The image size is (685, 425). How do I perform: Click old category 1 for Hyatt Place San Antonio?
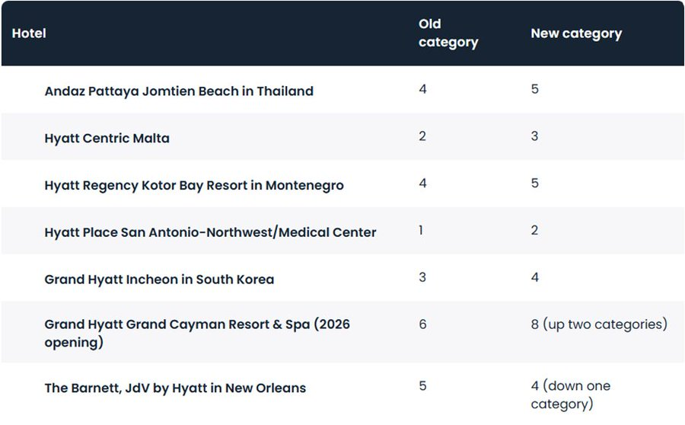(421, 230)
